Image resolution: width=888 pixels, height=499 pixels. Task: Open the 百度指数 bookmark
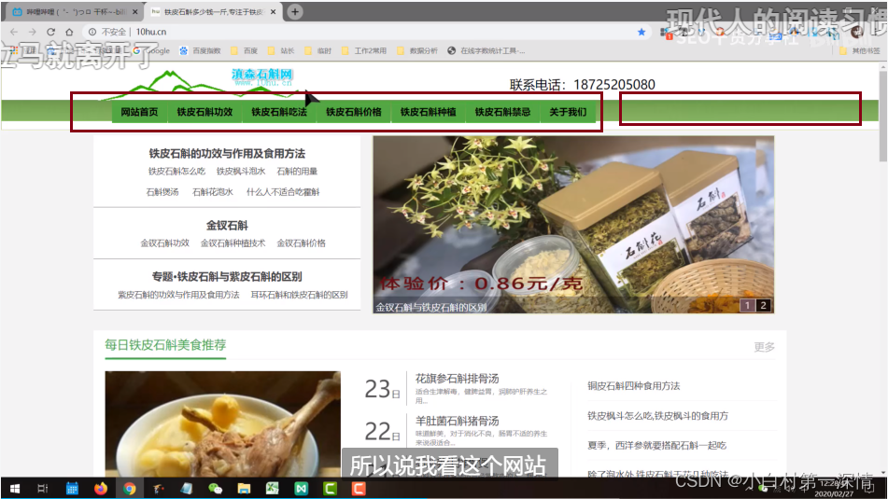pyautogui.click(x=200, y=50)
